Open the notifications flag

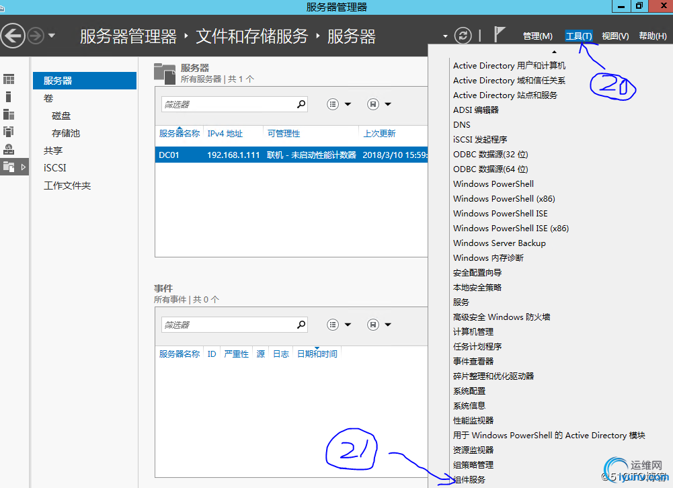point(498,34)
